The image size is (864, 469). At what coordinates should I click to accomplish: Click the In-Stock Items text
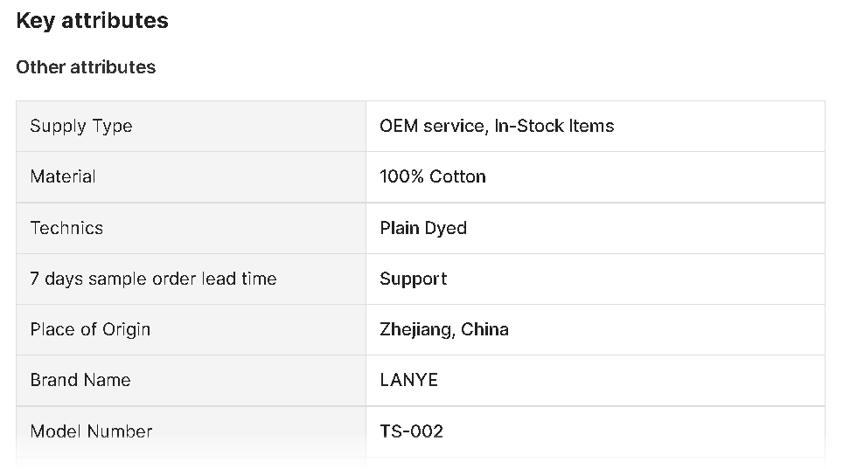click(554, 126)
